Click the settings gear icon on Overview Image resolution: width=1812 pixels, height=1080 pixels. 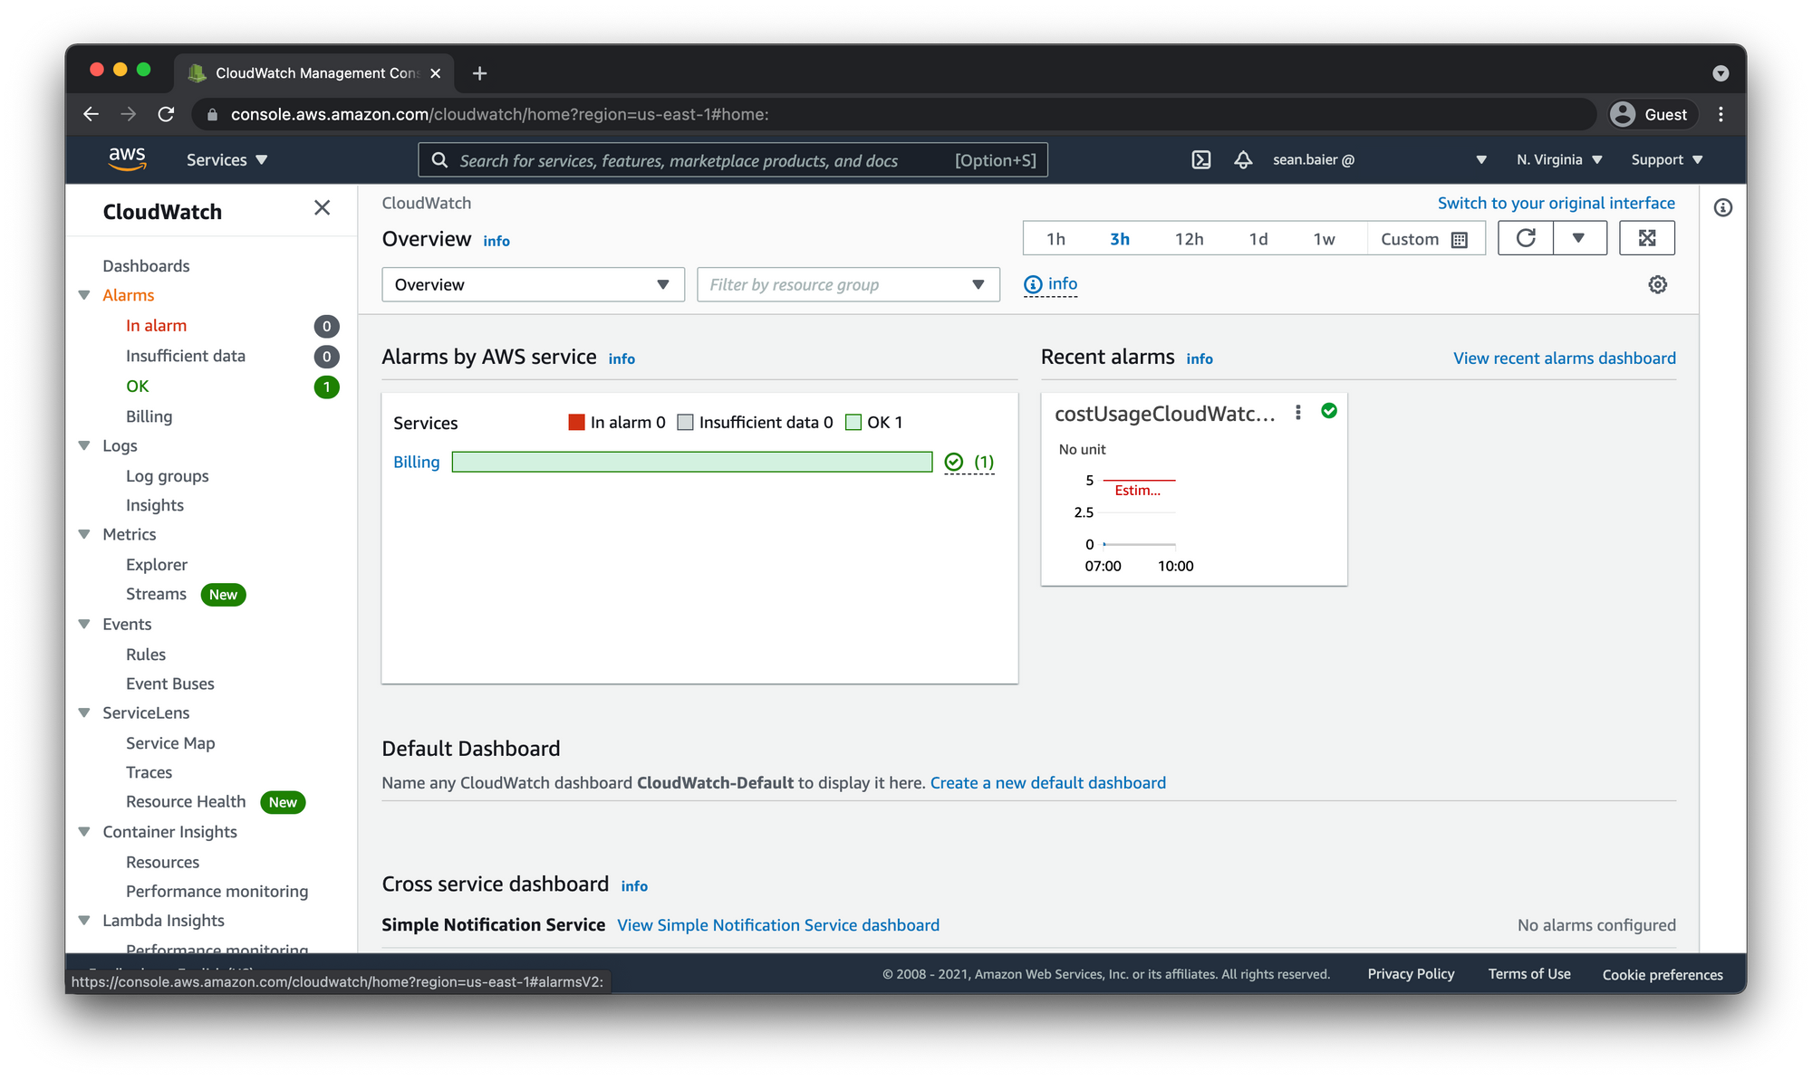point(1656,285)
